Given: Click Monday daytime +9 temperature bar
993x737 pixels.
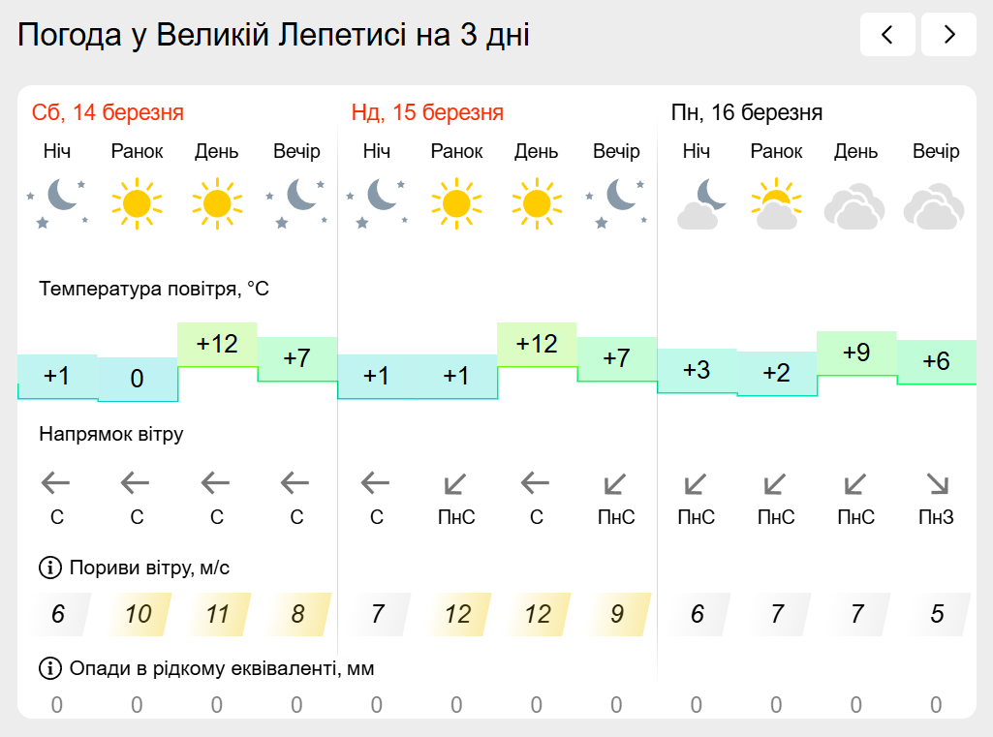Looking at the screenshot, I should 856,353.
